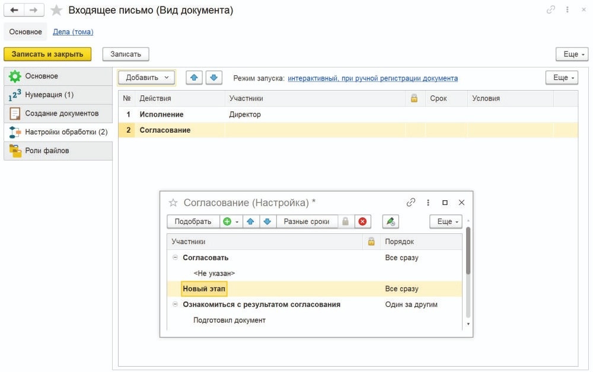The height and width of the screenshot is (372, 593).
Task: Open the three-dot menu in main header
Action: [568, 10]
